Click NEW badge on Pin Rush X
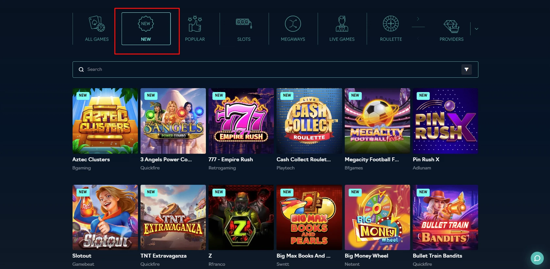550x269 pixels. click(423, 95)
